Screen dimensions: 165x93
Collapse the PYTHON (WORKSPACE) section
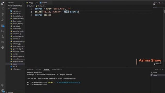coord(15,6)
